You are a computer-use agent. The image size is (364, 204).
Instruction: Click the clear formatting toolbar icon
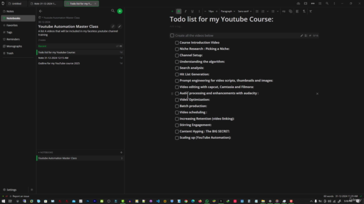point(311,11)
